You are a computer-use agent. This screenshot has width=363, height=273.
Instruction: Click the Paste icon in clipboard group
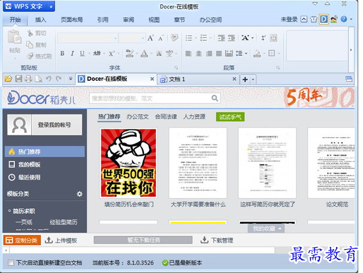[14, 37]
